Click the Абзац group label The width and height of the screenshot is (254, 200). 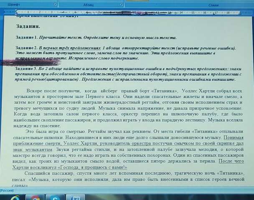(x=89, y=5)
